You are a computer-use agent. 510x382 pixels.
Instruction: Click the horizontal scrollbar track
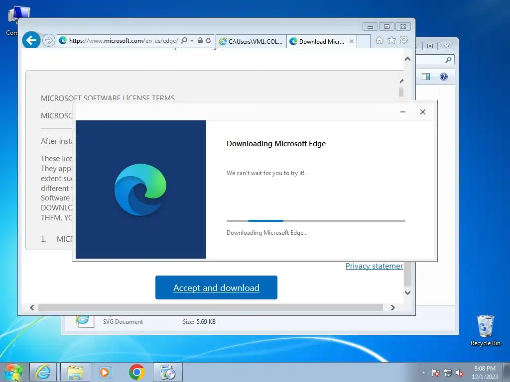click(211, 307)
